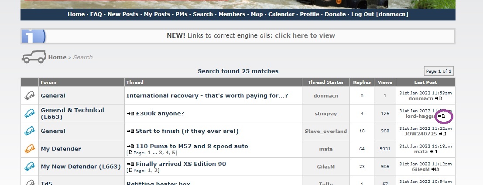Go to last post icon beside GilesM

(435, 169)
